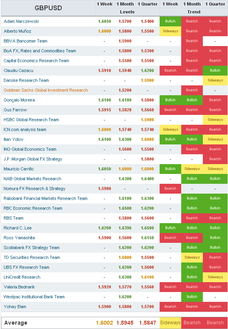Click RBC's 1.6500 monthly level
The image size is (228, 329).
click(125, 208)
